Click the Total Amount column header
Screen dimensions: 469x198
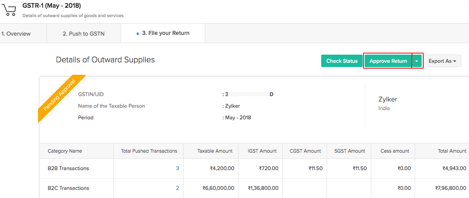click(452, 151)
